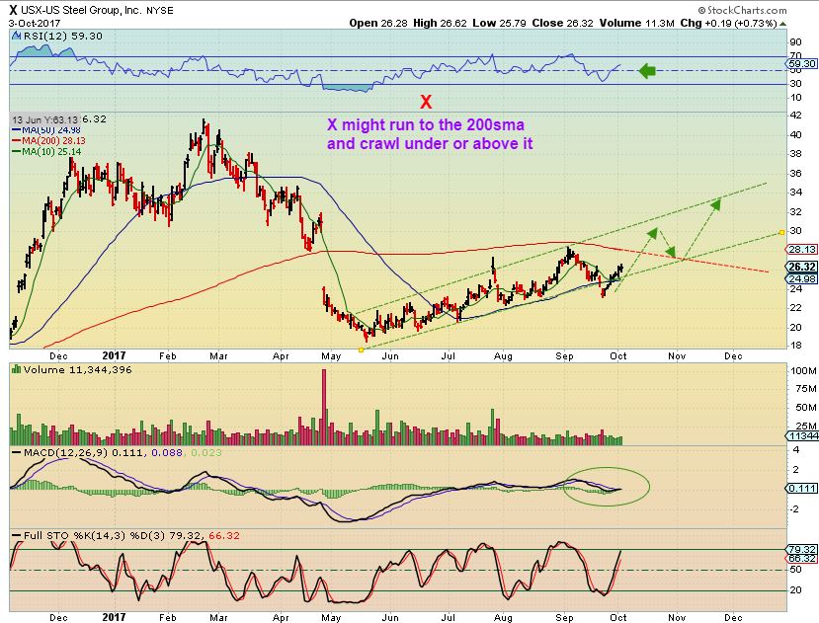Click the red 'MA(200) 28.13' legend entry

coord(48,141)
